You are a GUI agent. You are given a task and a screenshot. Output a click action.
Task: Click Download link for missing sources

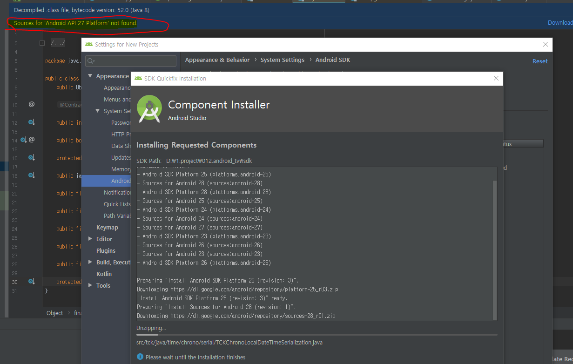[560, 23]
